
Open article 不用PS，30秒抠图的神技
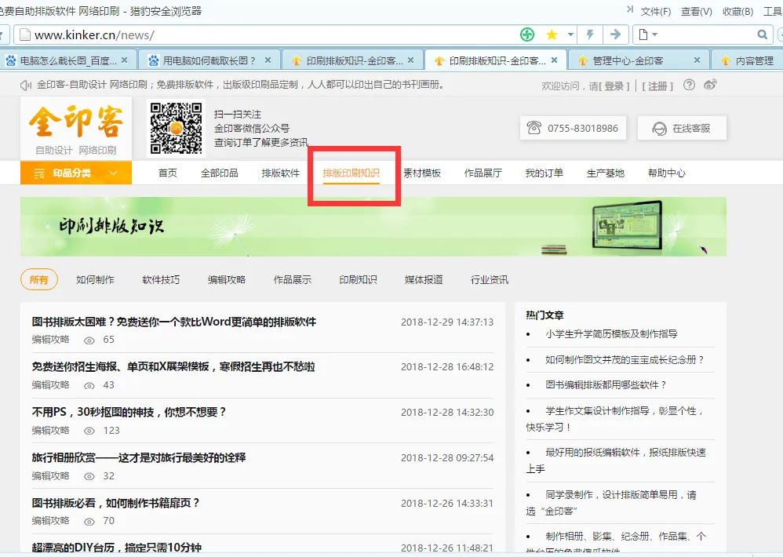pos(129,412)
